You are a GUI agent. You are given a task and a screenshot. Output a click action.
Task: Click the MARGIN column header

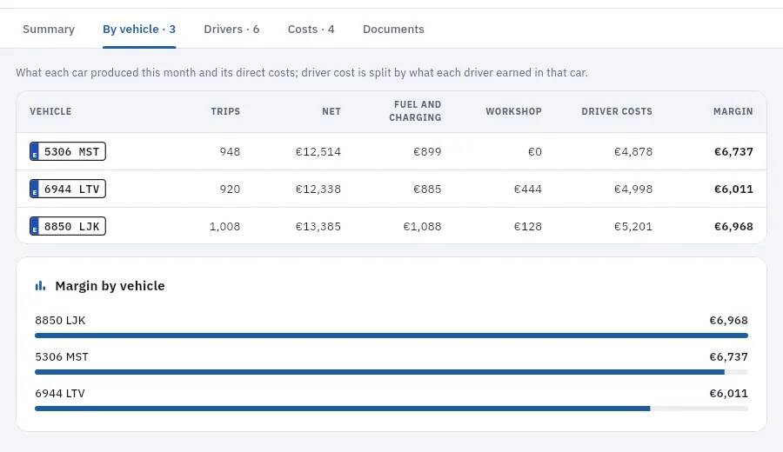click(733, 111)
